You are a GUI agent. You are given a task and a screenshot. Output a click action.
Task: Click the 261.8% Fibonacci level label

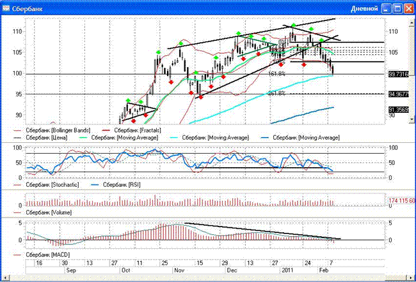point(276,93)
